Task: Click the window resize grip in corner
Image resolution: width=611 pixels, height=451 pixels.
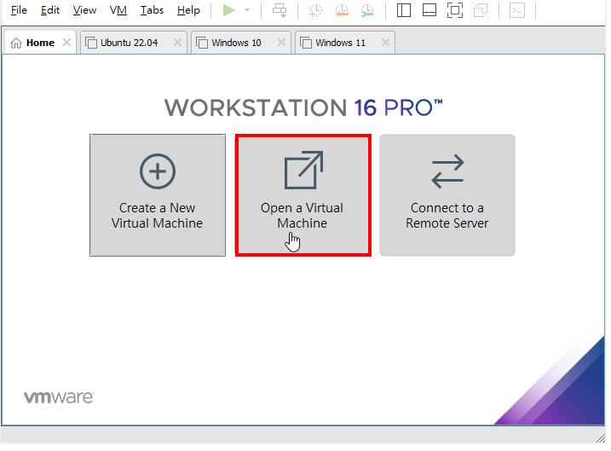Action: click(x=600, y=438)
